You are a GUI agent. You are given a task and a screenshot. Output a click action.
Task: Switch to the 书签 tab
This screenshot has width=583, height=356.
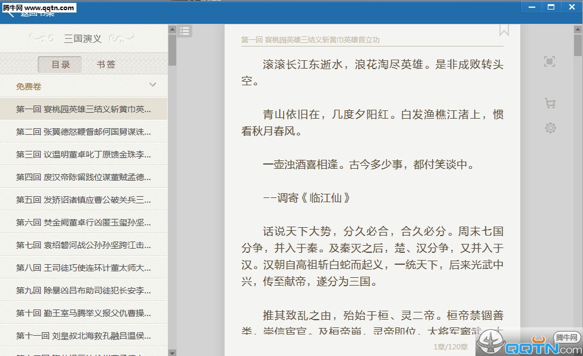106,64
